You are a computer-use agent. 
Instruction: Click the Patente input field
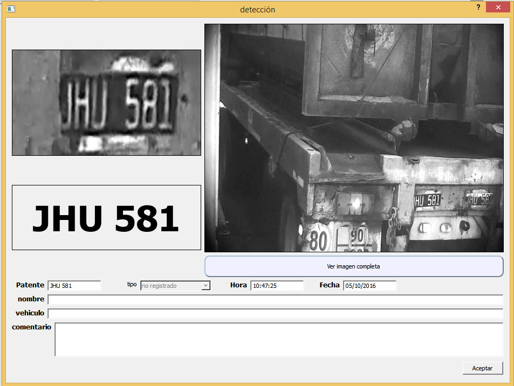[74, 286]
